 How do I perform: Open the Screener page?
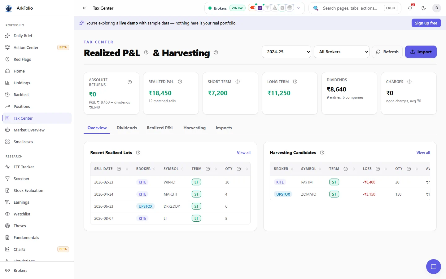click(37, 179)
